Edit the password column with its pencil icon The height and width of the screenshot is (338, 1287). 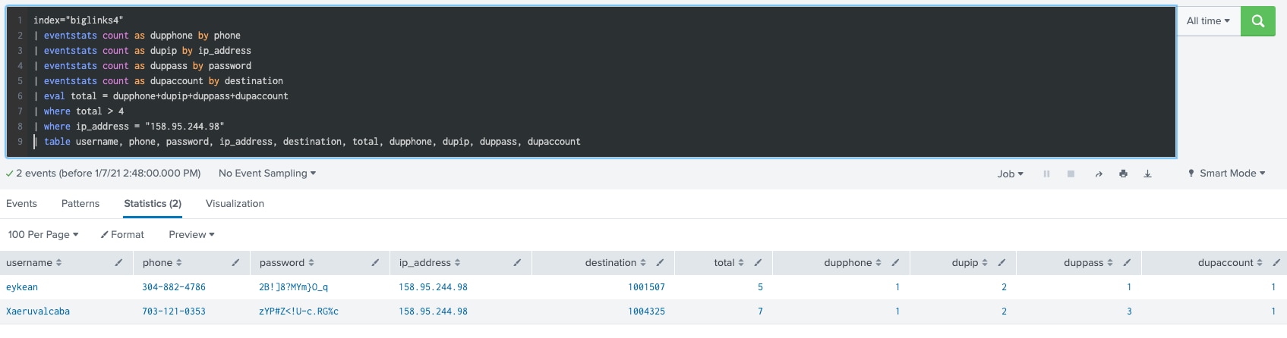pyautogui.click(x=375, y=263)
